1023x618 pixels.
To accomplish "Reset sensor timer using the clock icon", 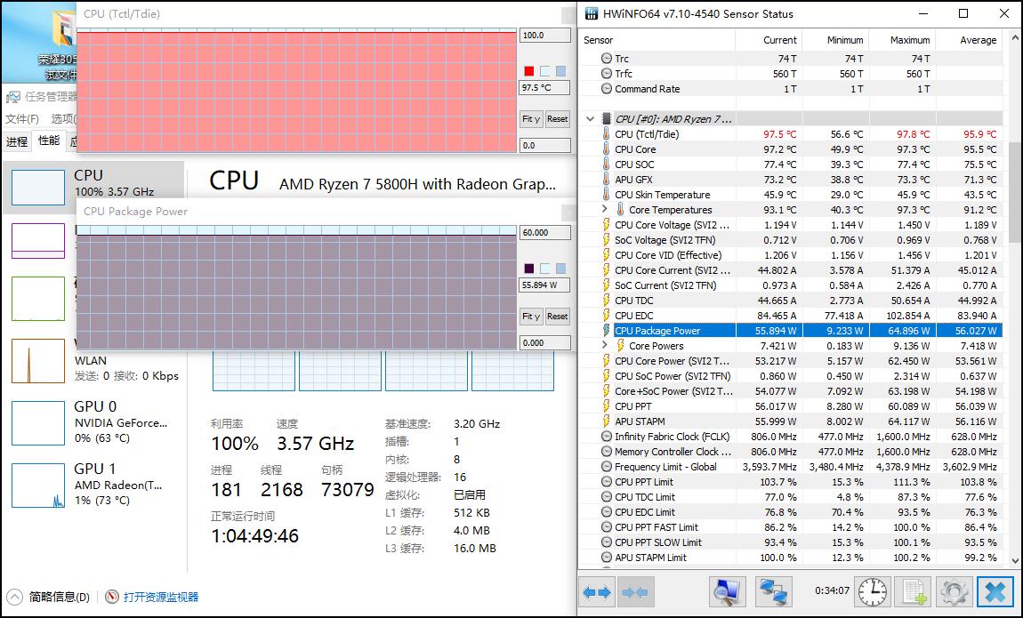I will (x=872, y=592).
